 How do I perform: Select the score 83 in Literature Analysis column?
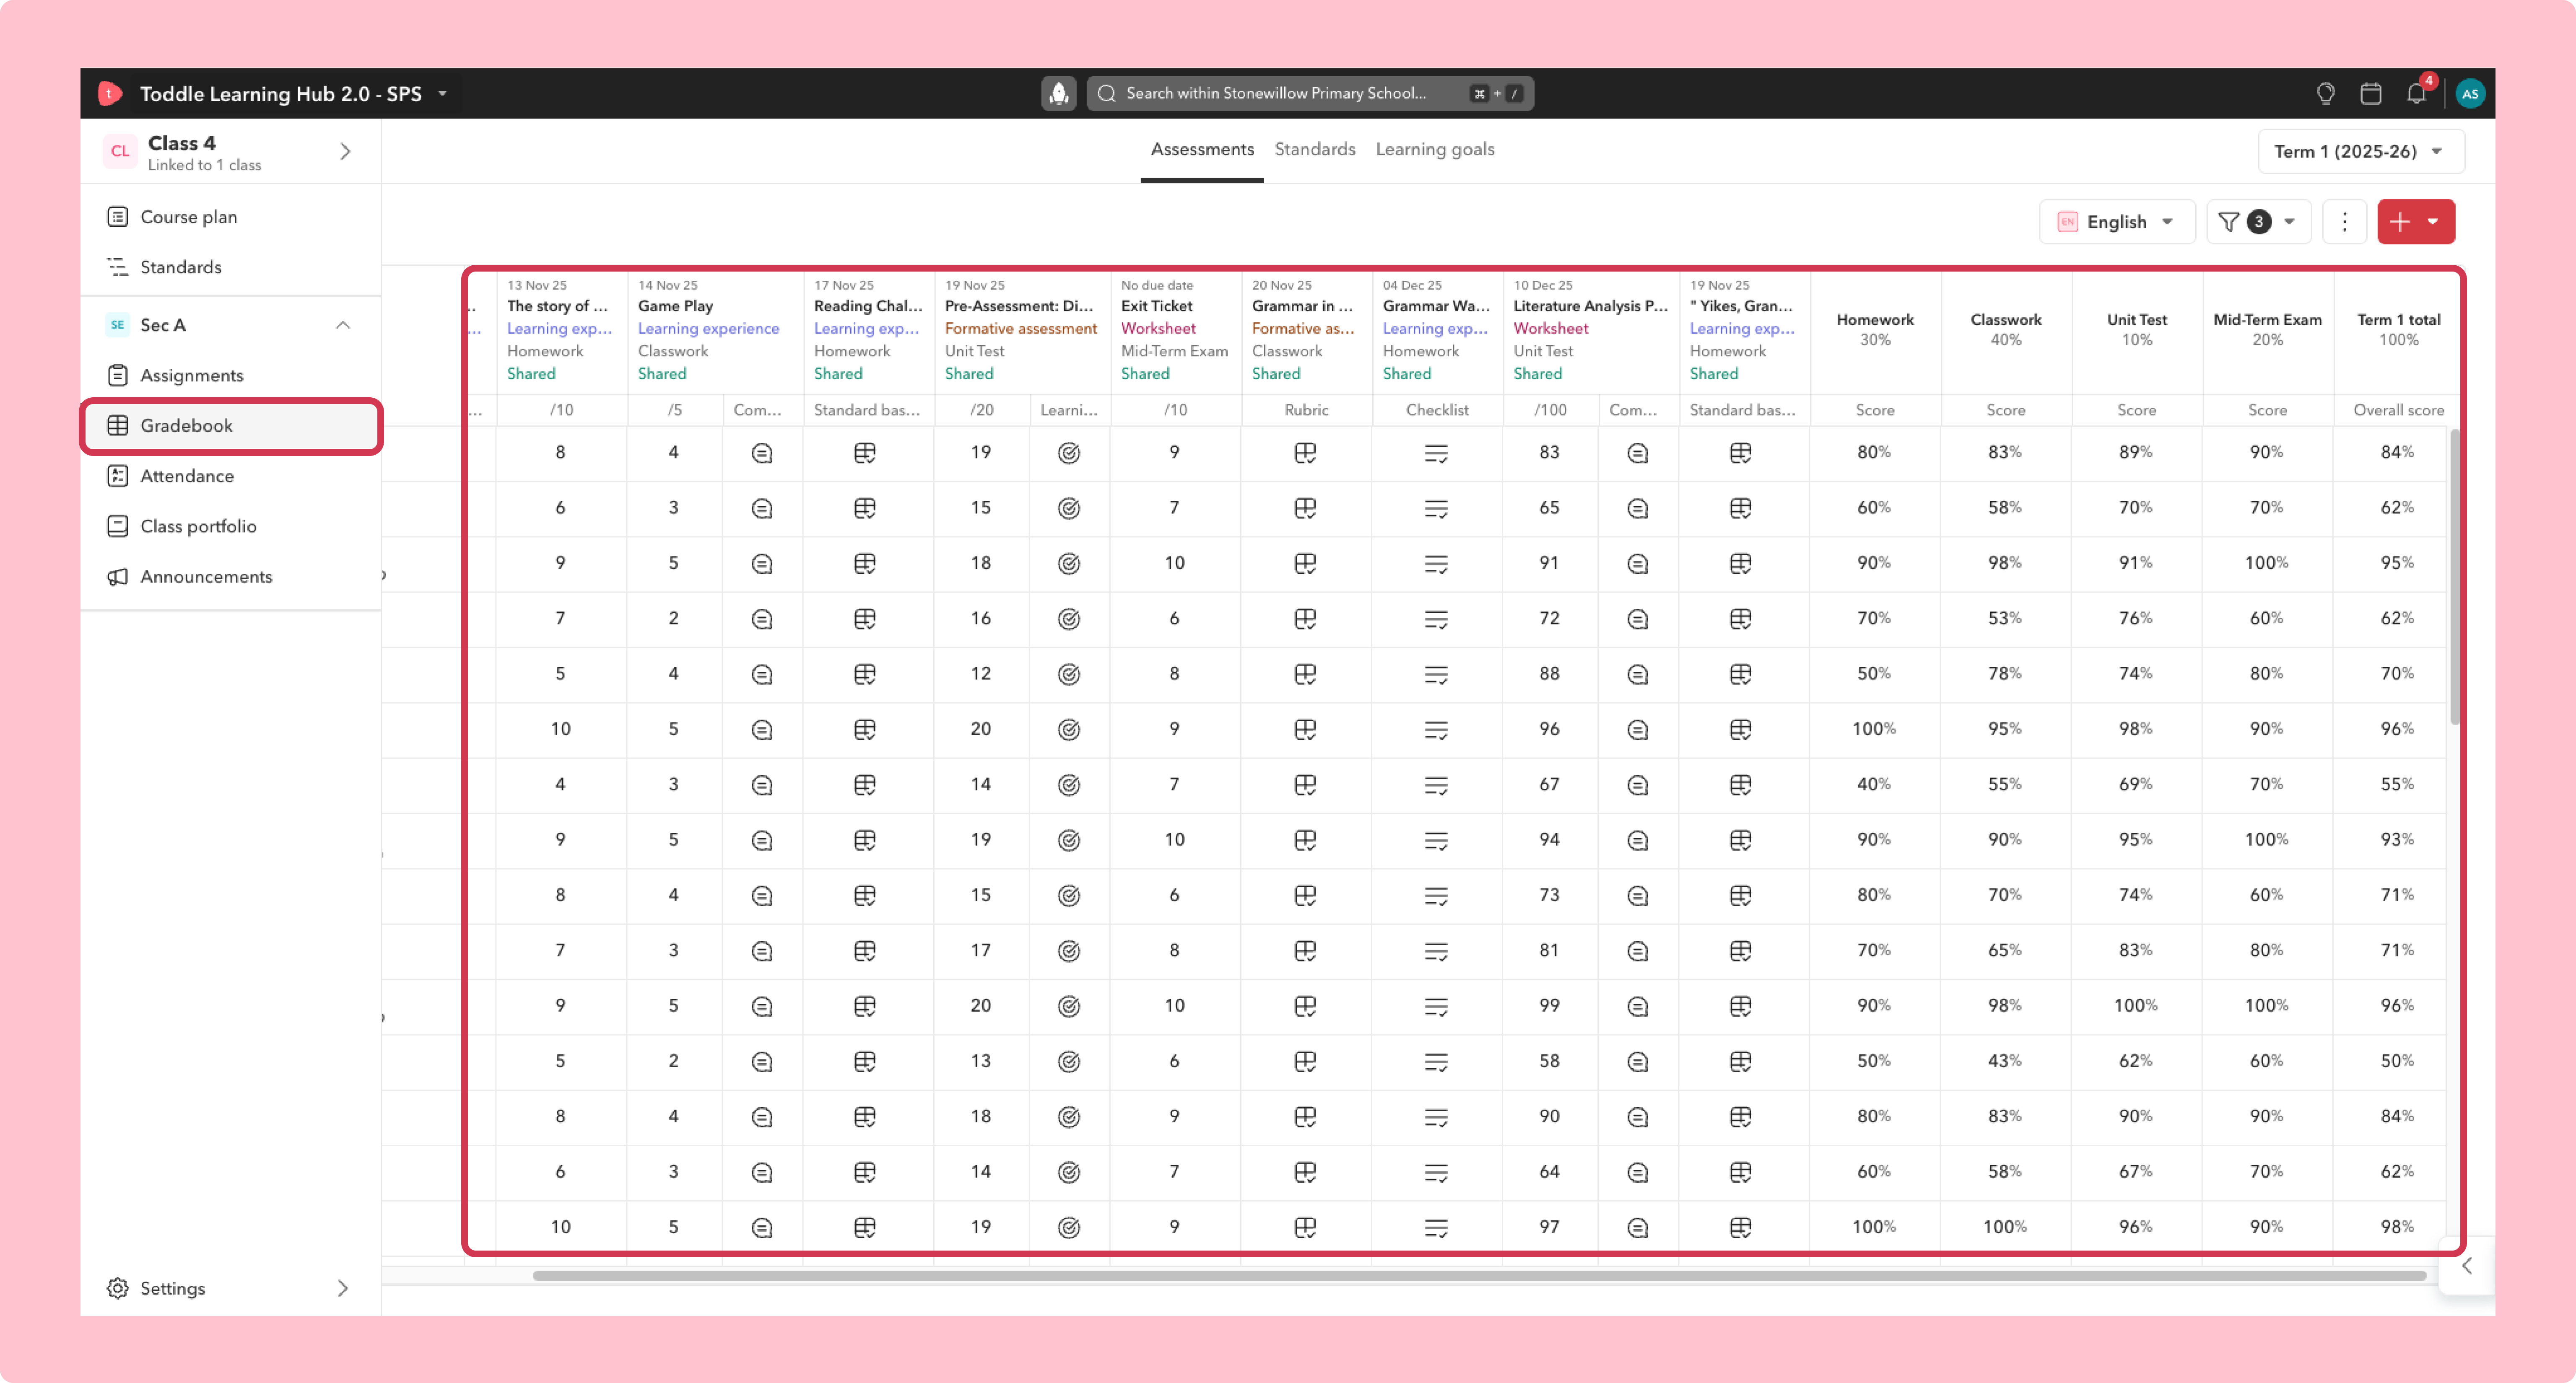1549,453
